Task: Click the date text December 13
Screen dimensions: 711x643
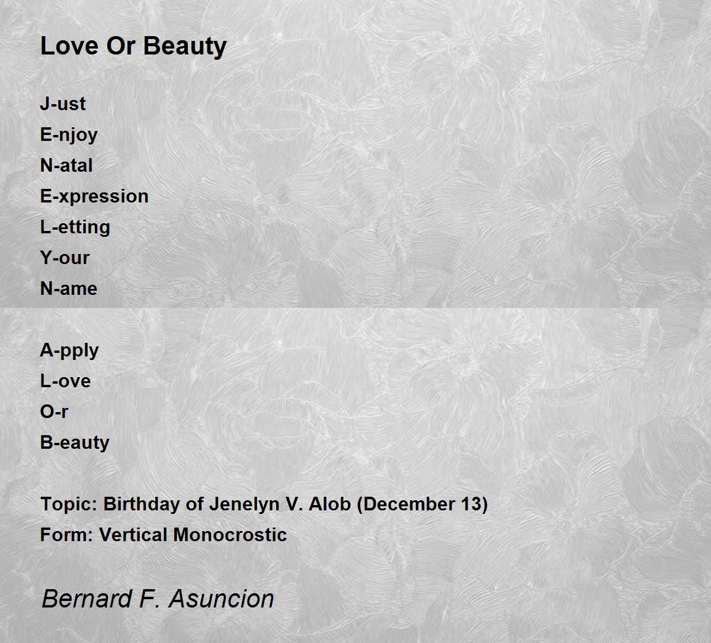Action: 422,504
